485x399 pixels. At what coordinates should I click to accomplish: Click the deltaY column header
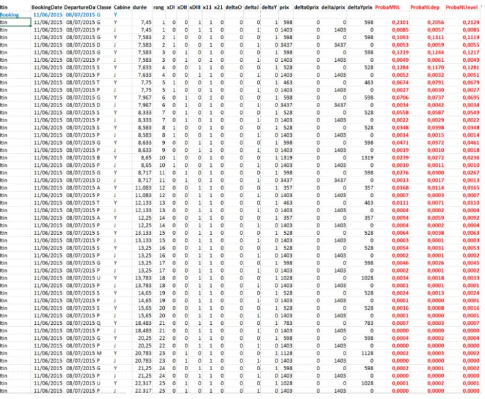click(269, 7)
